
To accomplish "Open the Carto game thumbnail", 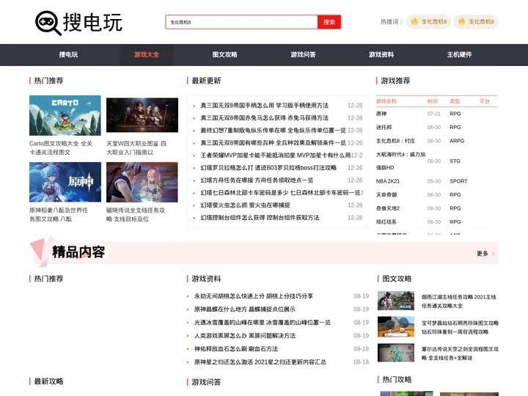I will [65, 116].
